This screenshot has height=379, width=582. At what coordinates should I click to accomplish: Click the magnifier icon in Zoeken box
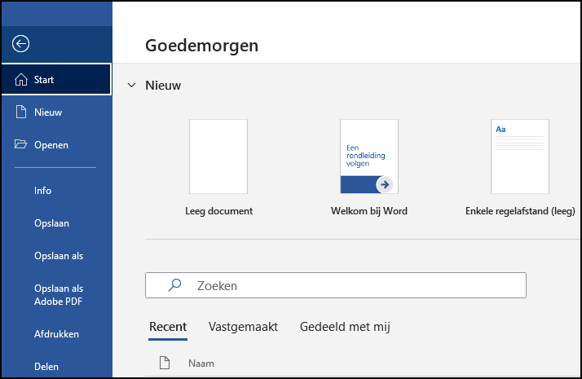[174, 285]
